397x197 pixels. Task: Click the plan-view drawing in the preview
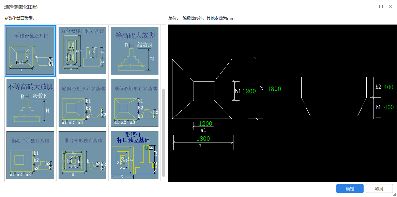tap(202, 89)
